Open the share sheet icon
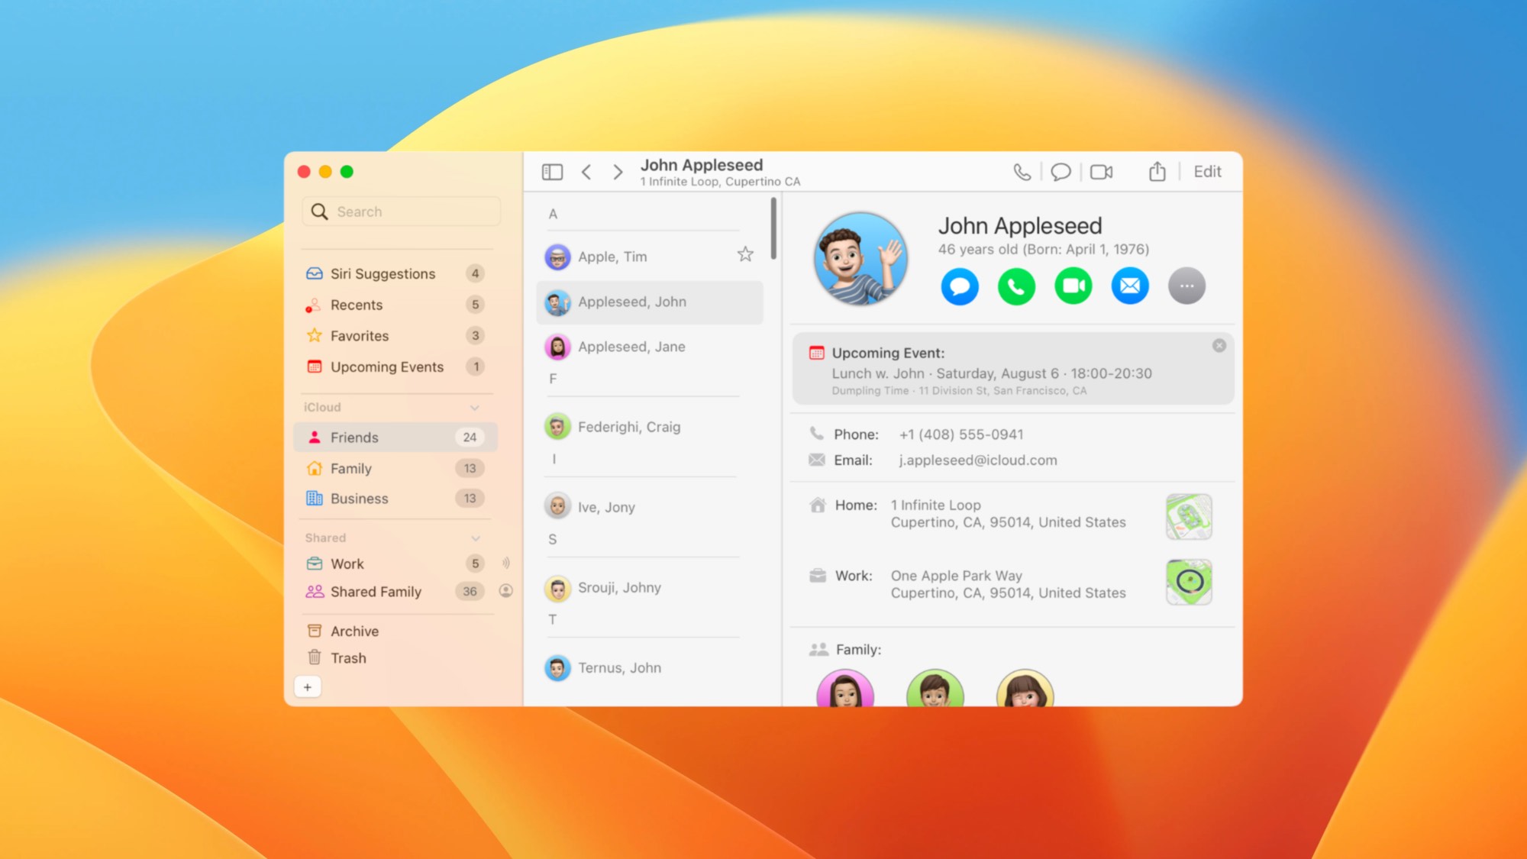 click(1157, 172)
